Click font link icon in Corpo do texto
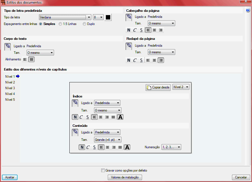 (7, 46)
